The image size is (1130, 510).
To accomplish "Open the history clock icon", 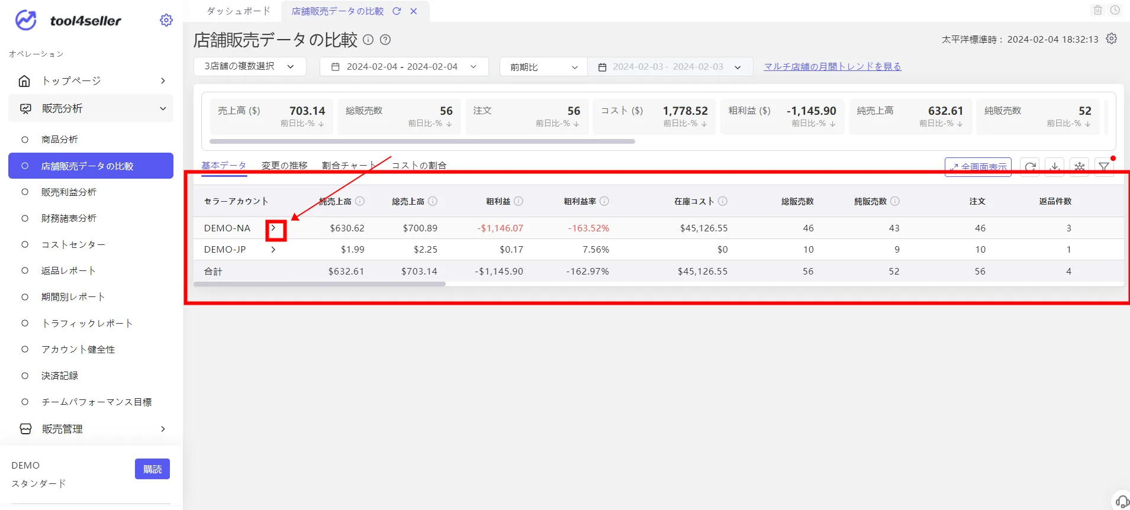I will [x=1115, y=10].
